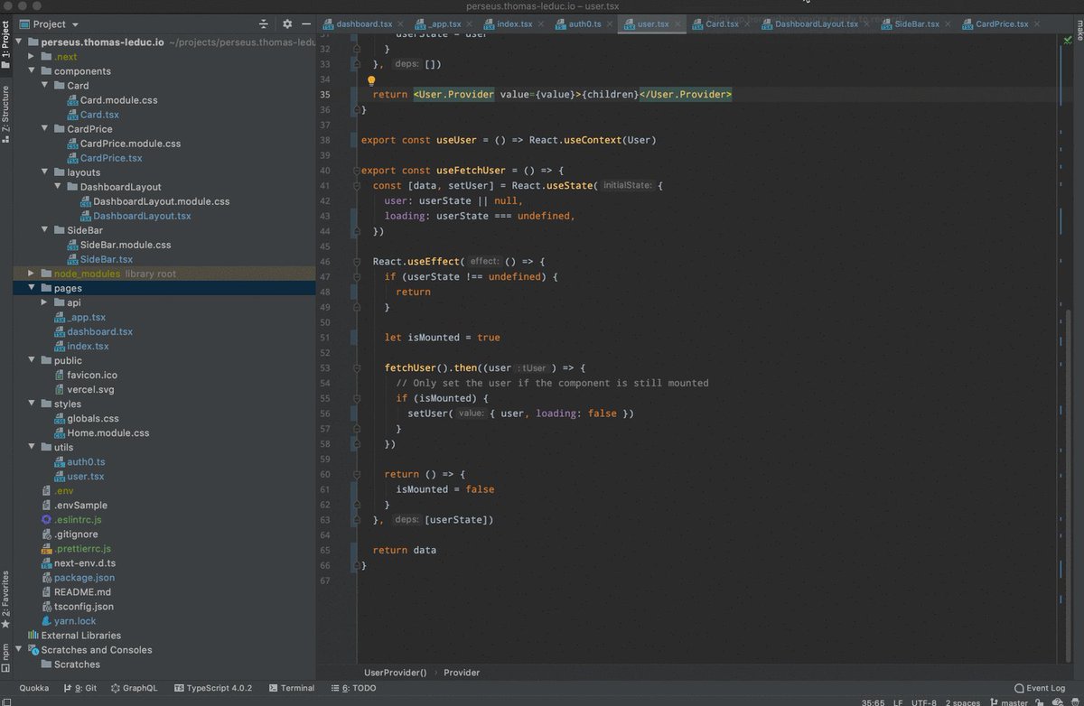Expand the .next folder
Image resolution: width=1084 pixels, height=706 pixels.
pos(33,57)
